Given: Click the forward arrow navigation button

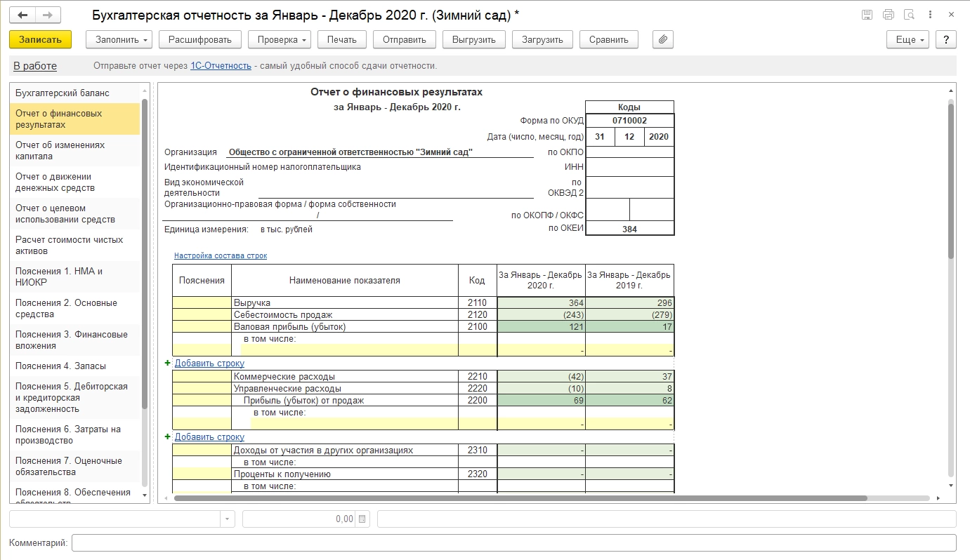Looking at the screenshot, I should click(47, 15).
